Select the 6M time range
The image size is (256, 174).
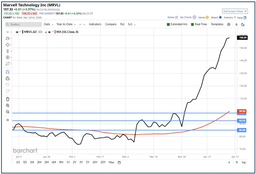(54, 162)
